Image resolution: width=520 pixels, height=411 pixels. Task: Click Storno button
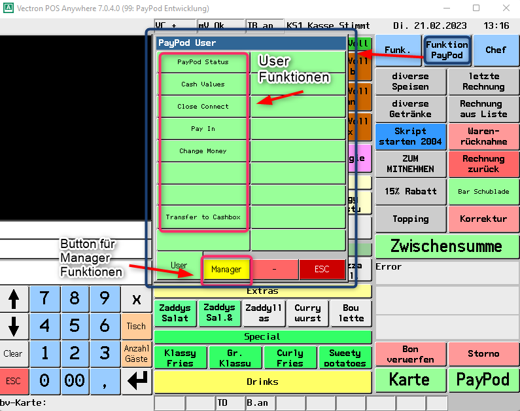tap(483, 354)
